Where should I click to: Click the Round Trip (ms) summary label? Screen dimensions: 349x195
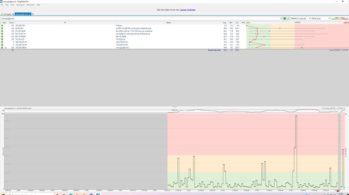(215, 50)
